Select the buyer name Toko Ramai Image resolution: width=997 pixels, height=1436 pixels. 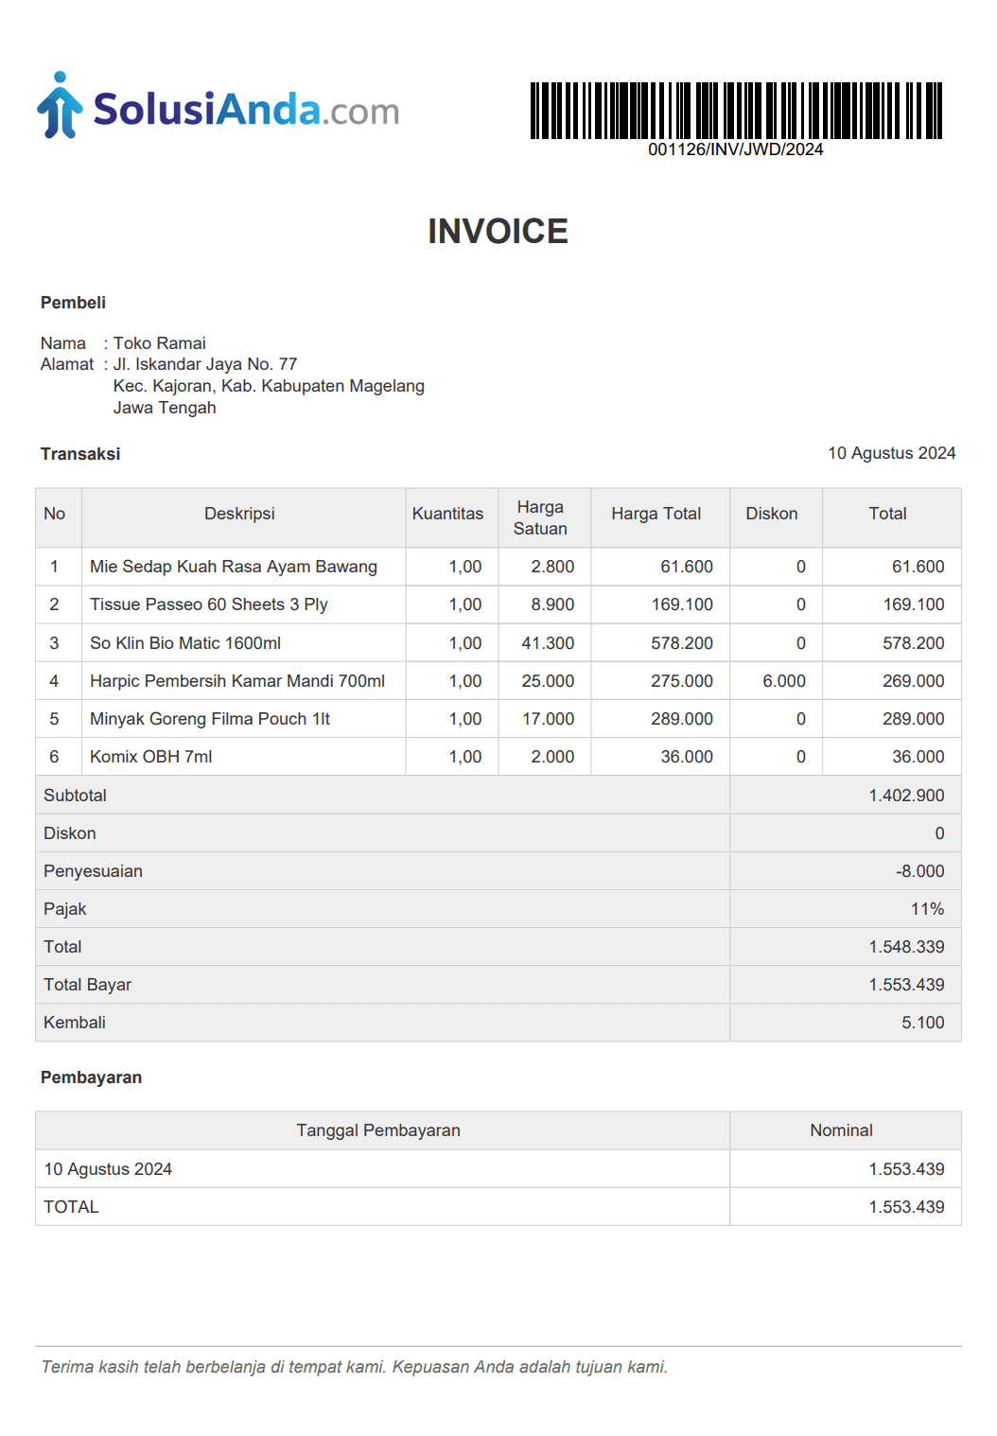[159, 343]
